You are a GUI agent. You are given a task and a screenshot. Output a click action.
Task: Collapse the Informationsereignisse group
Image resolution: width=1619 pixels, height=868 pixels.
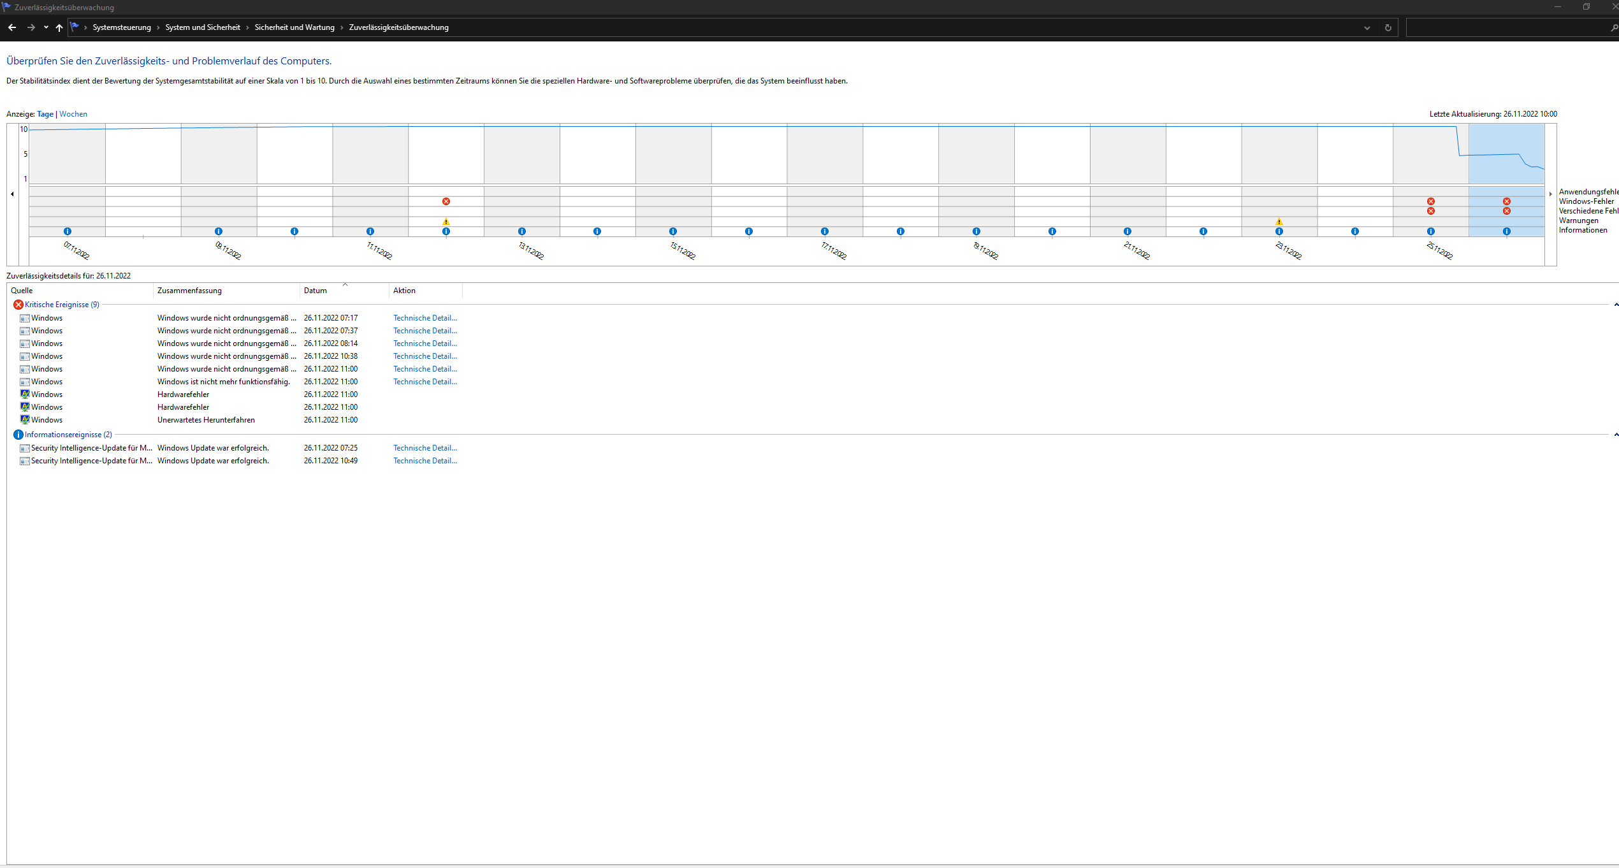click(x=1616, y=435)
